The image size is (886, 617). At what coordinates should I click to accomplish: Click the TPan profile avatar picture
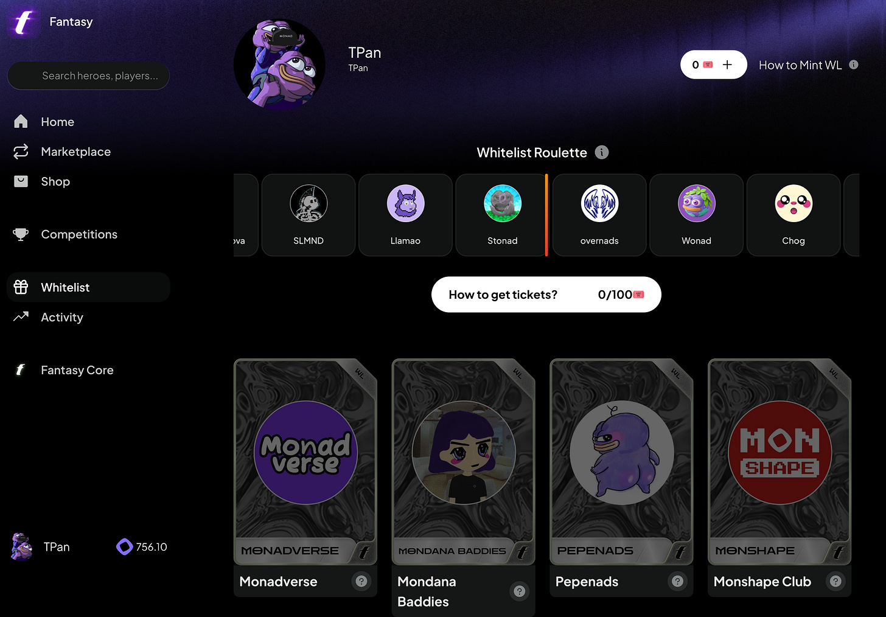(279, 64)
